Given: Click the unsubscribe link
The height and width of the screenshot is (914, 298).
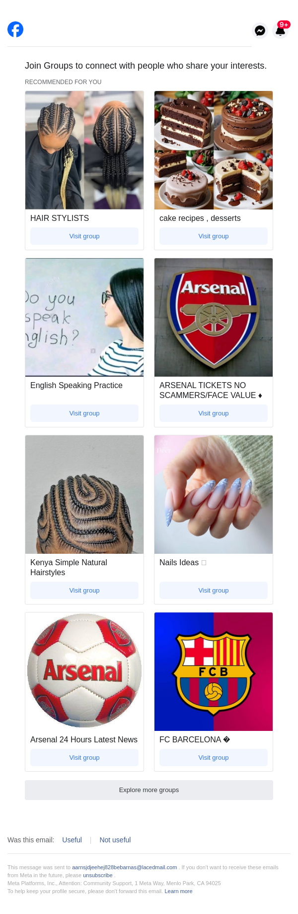Looking at the screenshot, I should click(98, 875).
